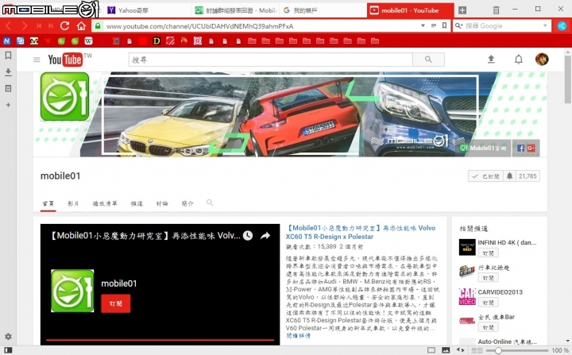Open the channel 討論 tab
Viewport: 572px width, 355px height.
[162, 203]
